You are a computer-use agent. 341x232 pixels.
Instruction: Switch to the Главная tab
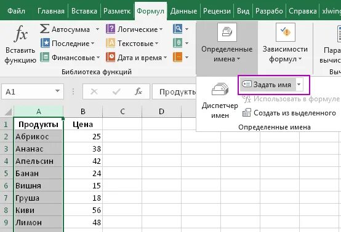(x=51, y=11)
